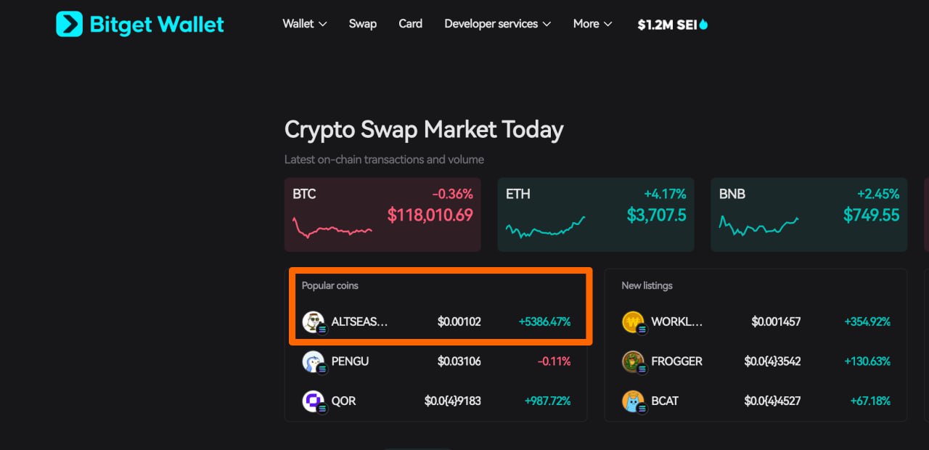Click the Bitget Wallet arrow logo icon
The height and width of the screenshot is (450, 929).
tap(69, 24)
